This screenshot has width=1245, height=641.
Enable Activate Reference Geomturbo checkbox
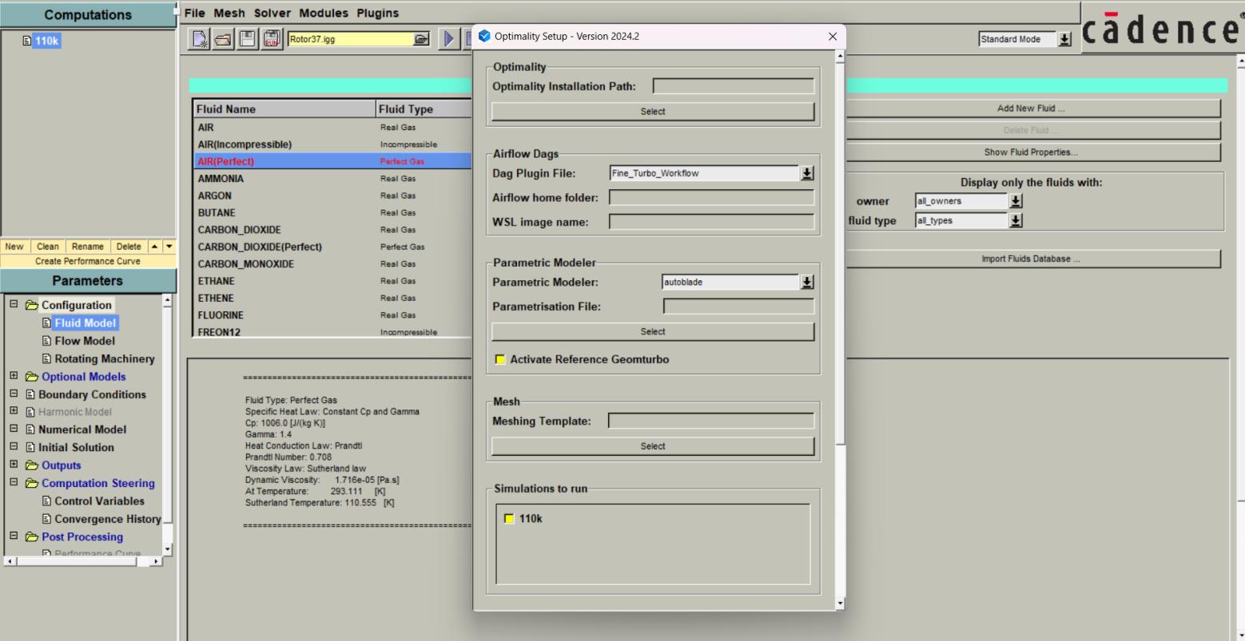tap(500, 359)
